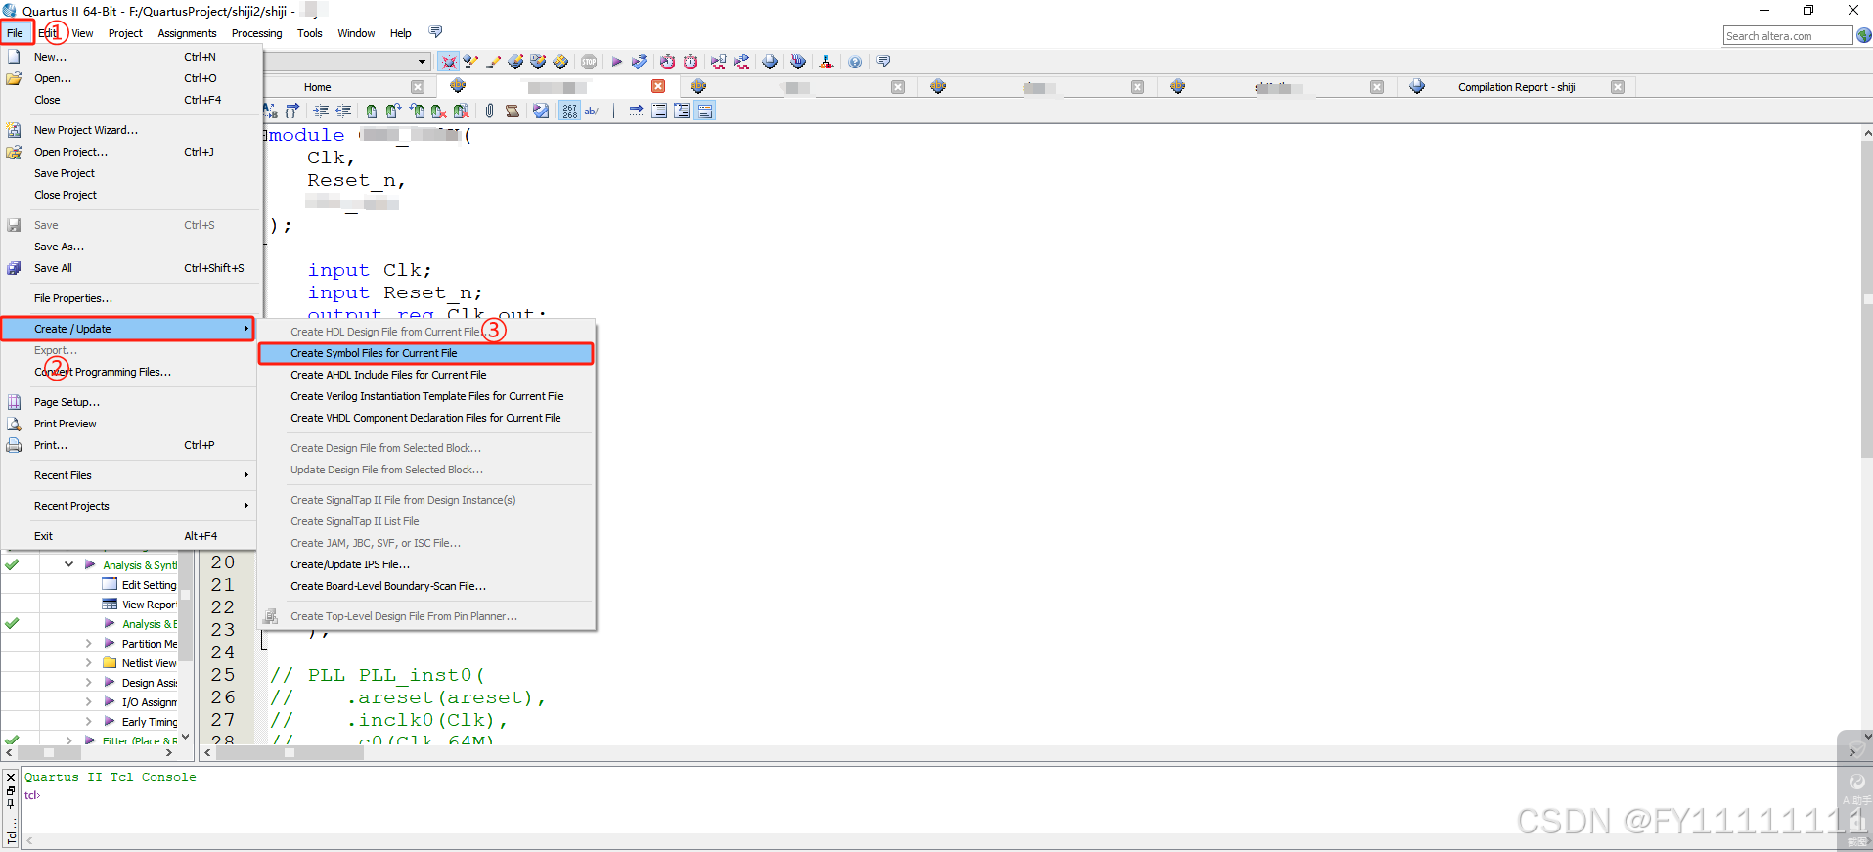The image size is (1873, 852).
Task: Expand the Partition Merge tree node
Action: [89, 644]
